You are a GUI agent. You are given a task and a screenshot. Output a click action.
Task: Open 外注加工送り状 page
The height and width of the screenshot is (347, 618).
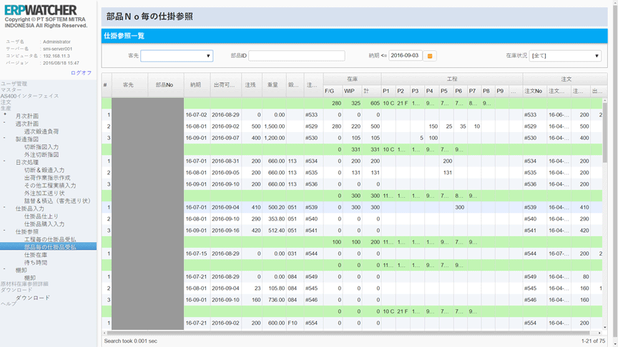click(44, 193)
